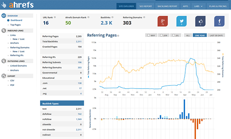
Task: Open the SEO Report tab
Action: [x=146, y=6]
